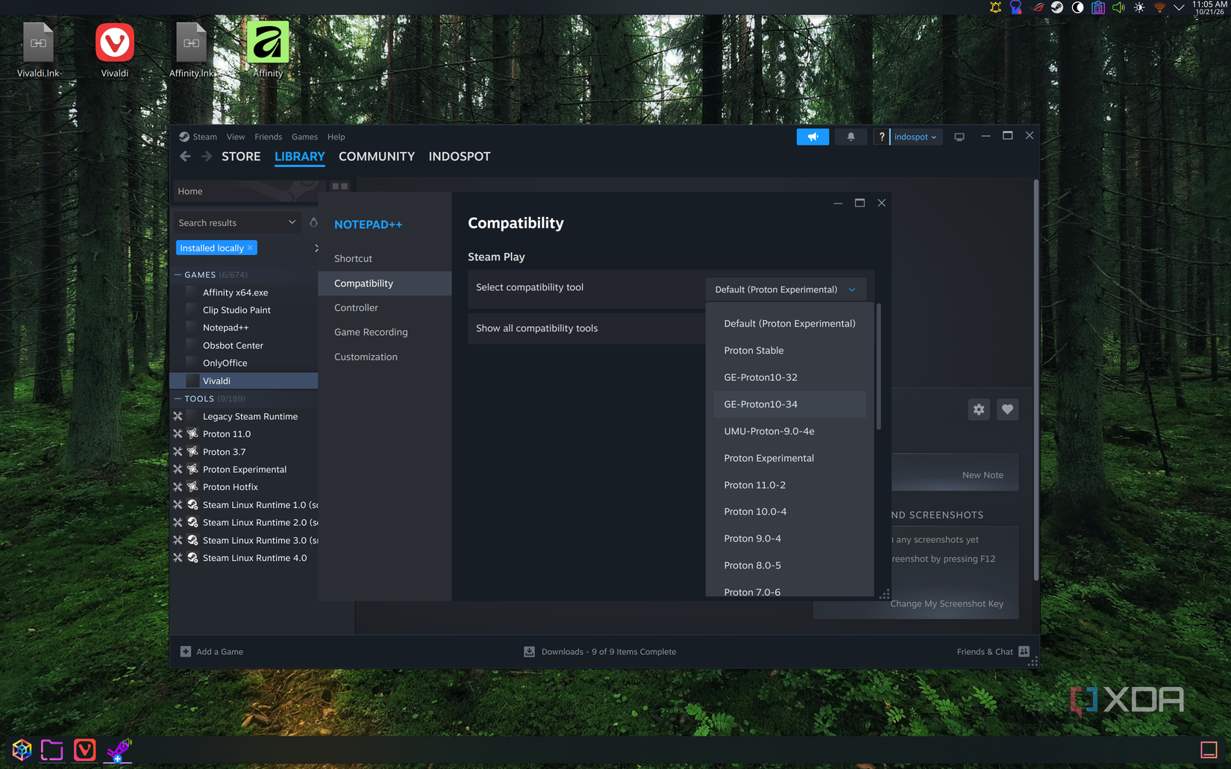Click the volume icon in system tray
This screenshot has height=769, width=1231.
tap(1118, 7)
